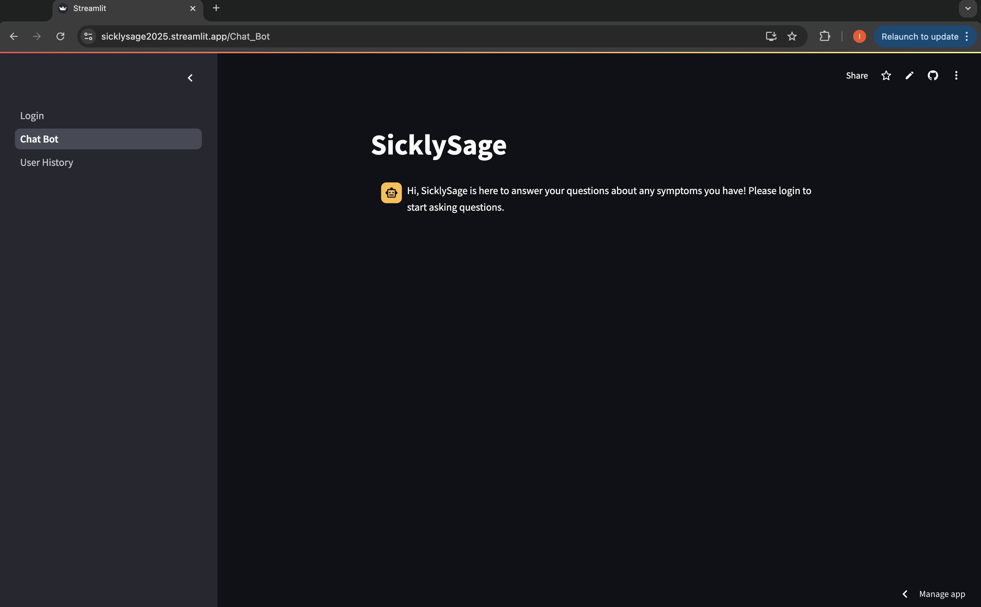981x607 pixels.
Task: Select User History in sidebar
Action: pos(46,163)
